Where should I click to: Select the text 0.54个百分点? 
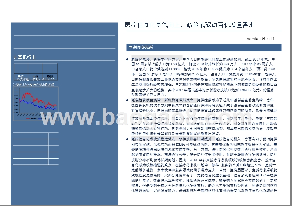pyautogui.click(x=242, y=69)
